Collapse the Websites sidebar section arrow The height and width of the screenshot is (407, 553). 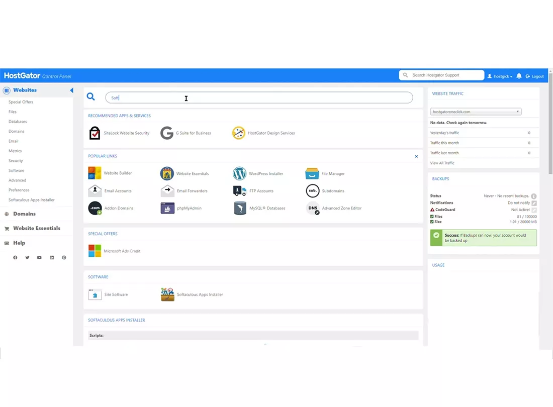tap(71, 90)
